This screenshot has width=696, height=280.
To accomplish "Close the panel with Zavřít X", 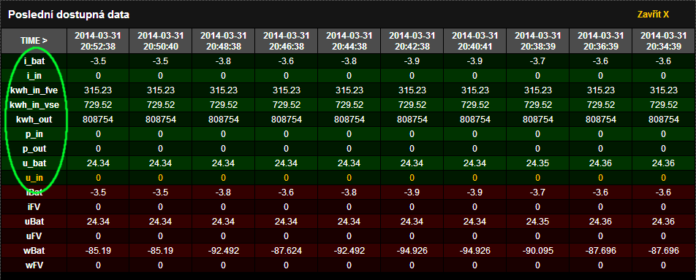I will (x=653, y=15).
